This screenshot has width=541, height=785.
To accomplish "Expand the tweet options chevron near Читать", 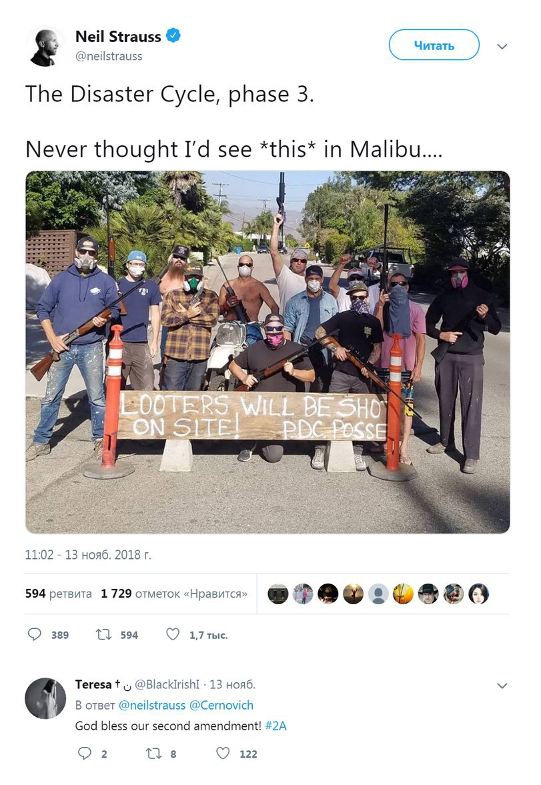I will tap(502, 47).
